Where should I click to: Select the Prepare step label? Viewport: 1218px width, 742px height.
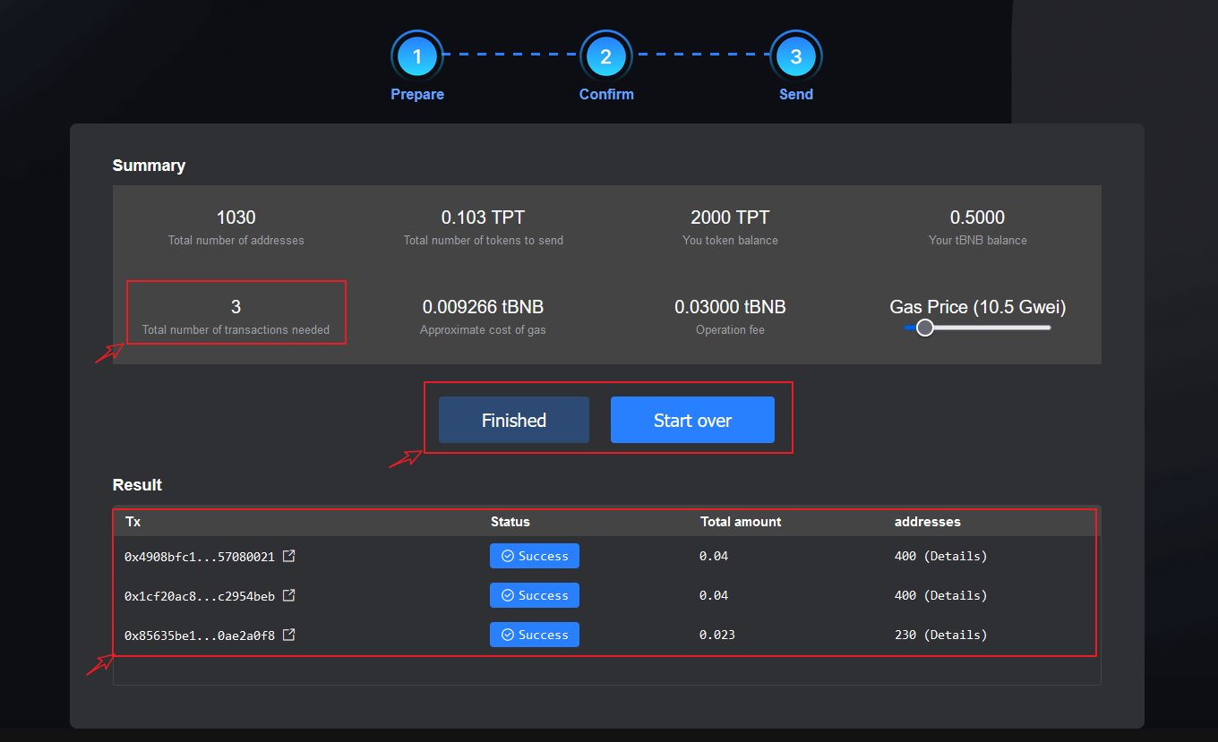coord(417,94)
